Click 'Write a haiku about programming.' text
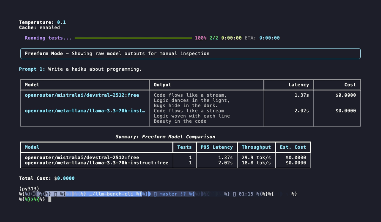The height and width of the screenshot is (222, 381). coord(95,69)
